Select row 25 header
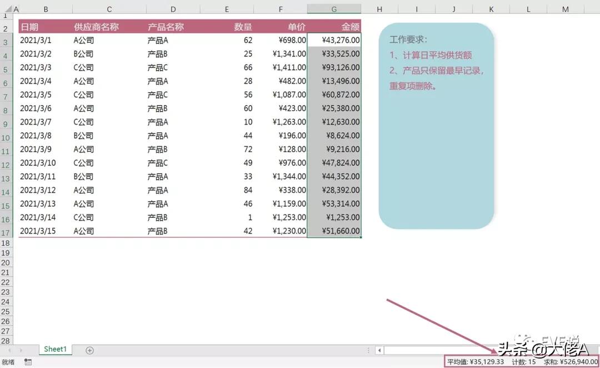The height and width of the screenshot is (368, 600). (6, 311)
